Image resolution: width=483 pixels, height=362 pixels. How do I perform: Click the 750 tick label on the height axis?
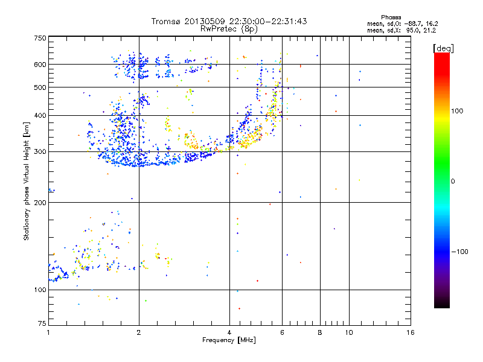point(40,38)
